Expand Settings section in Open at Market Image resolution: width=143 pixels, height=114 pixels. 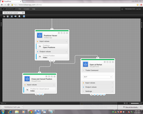pyautogui.click(x=98, y=91)
